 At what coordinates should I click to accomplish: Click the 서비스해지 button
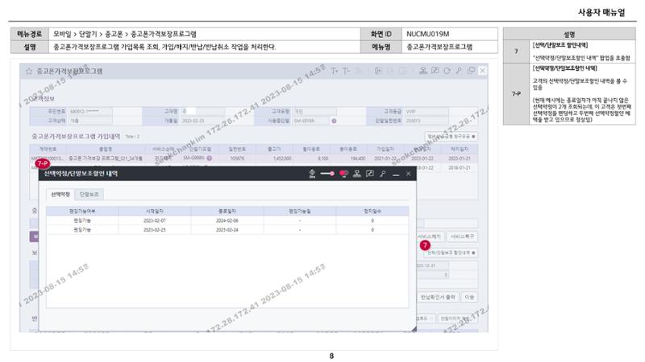429,237
